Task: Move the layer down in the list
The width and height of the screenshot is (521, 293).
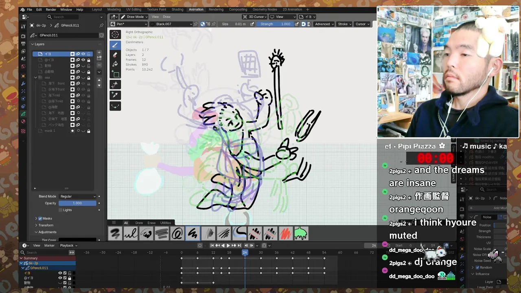Action: [x=99, y=85]
